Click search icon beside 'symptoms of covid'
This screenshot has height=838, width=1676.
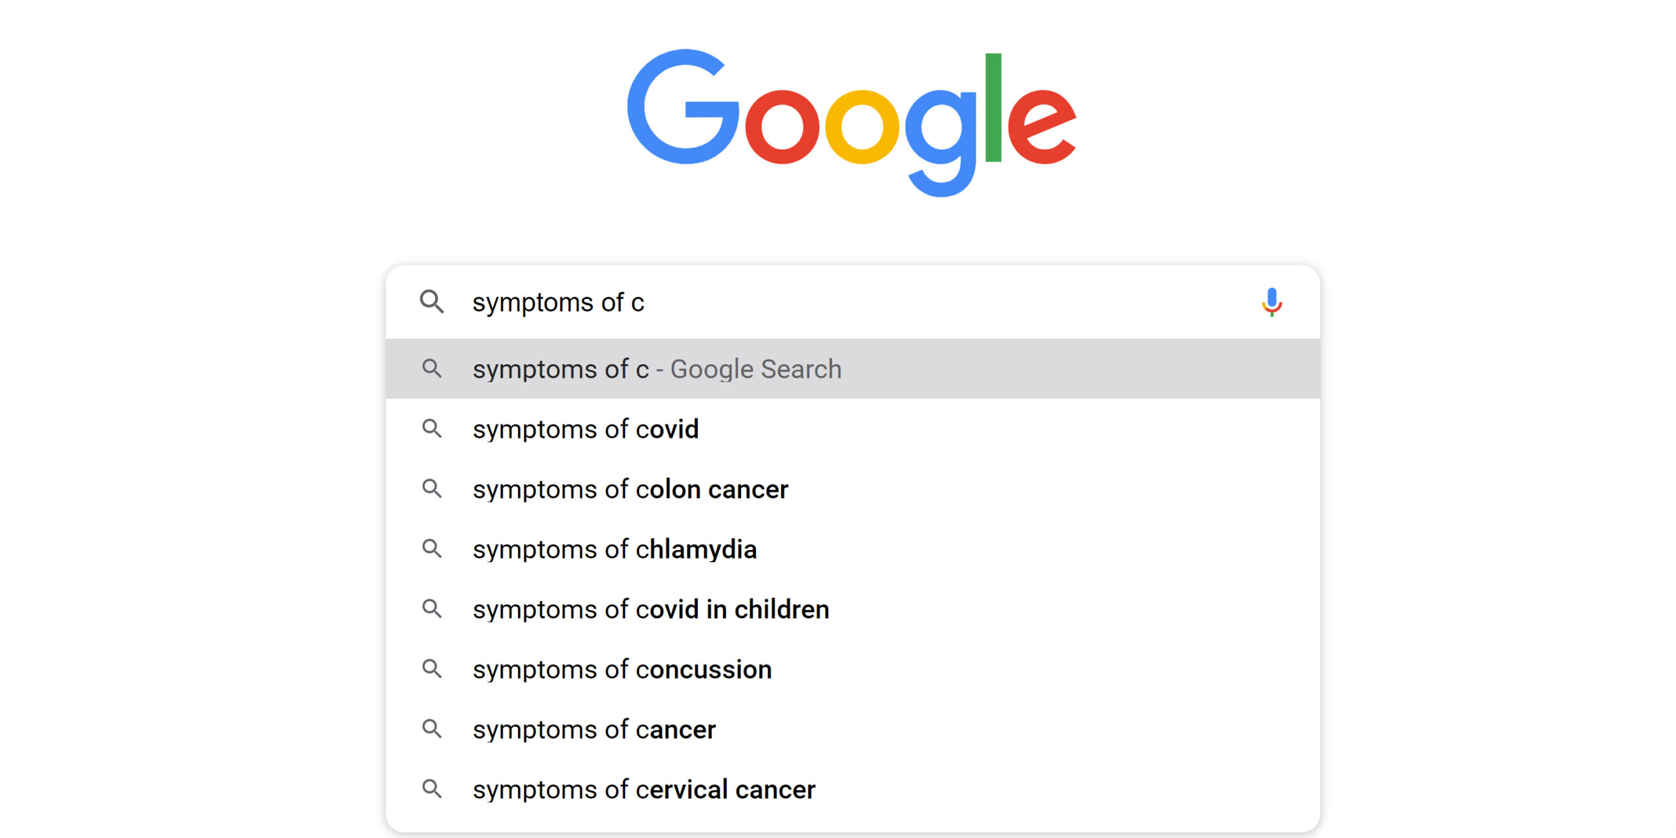coord(432,429)
